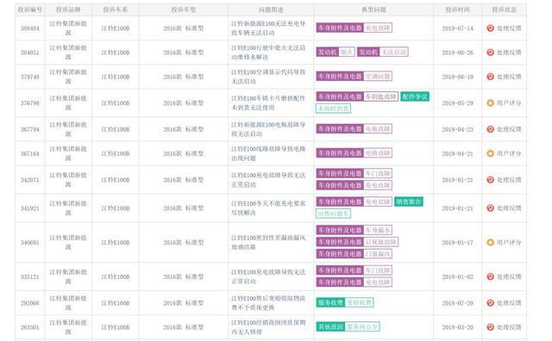The height and width of the screenshot is (341, 552).
Task: Click the 服务收费 变相收费 tag
Action: pyautogui.click(x=345, y=303)
